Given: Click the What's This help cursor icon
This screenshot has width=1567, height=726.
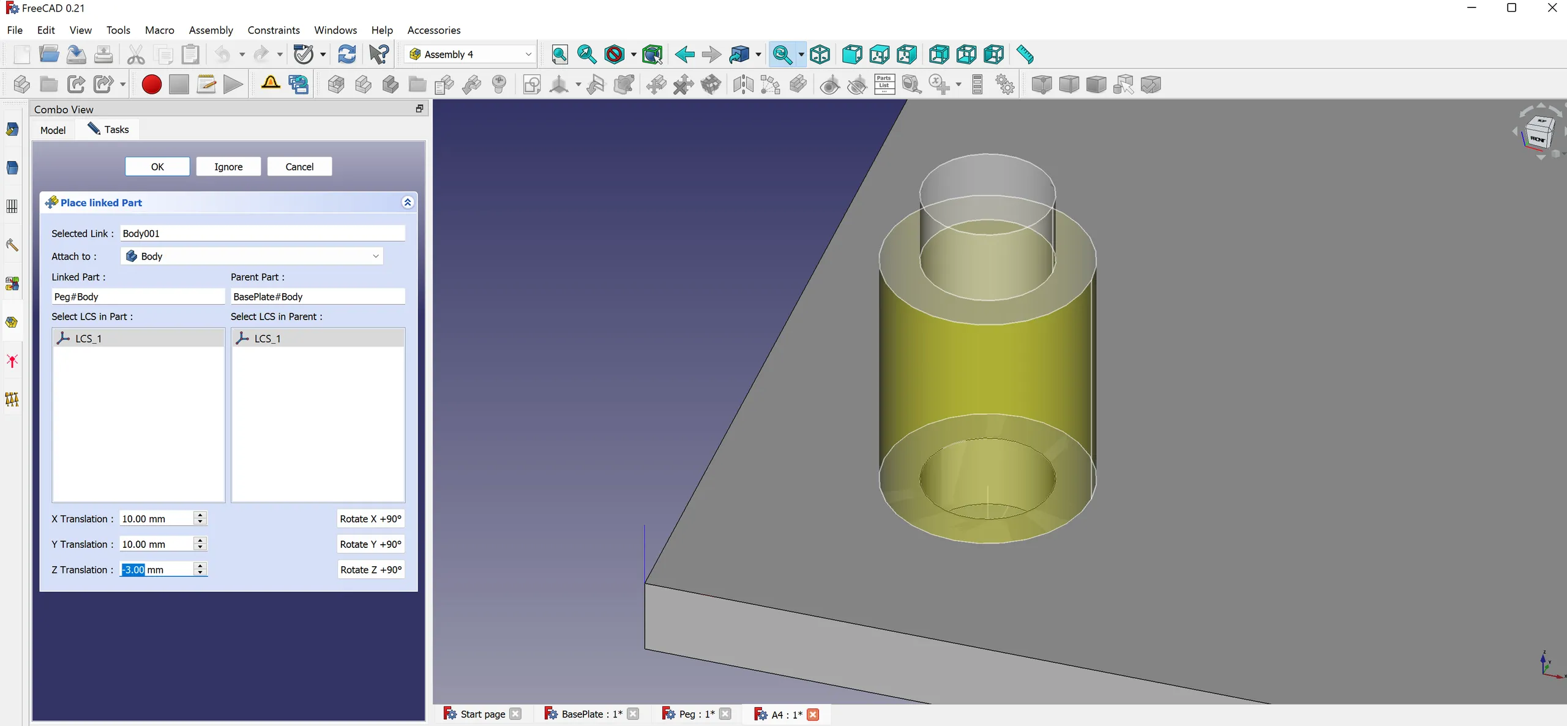Looking at the screenshot, I should [379, 54].
